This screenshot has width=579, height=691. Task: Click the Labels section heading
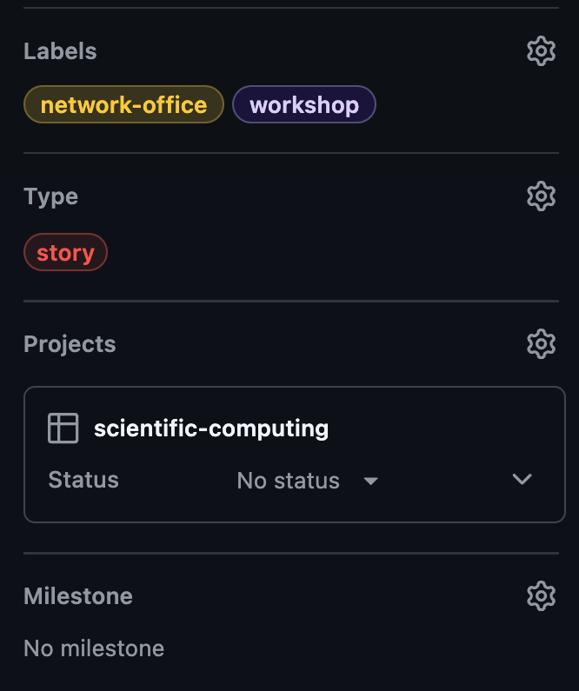pos(60,51)
